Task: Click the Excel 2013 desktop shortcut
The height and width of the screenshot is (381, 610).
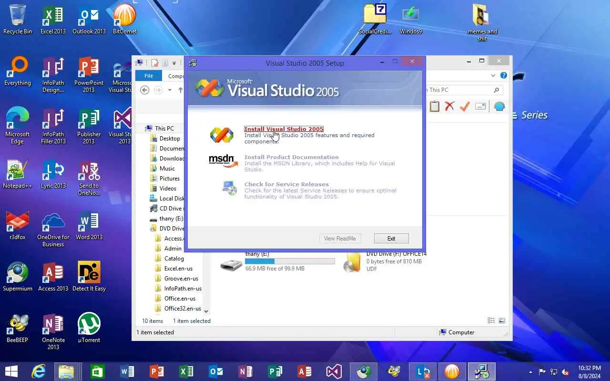Action: [53, 20]
